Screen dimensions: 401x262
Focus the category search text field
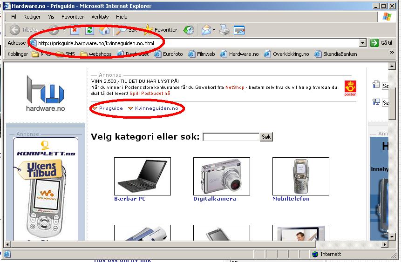[231, 137]
